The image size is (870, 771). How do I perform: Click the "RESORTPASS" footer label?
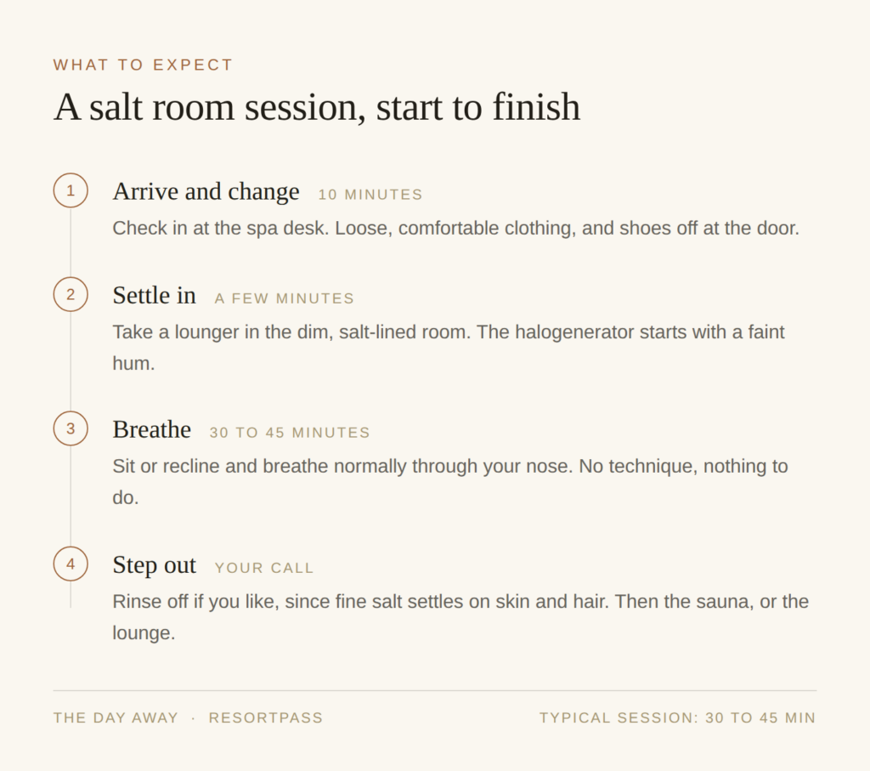click(265, 717)
